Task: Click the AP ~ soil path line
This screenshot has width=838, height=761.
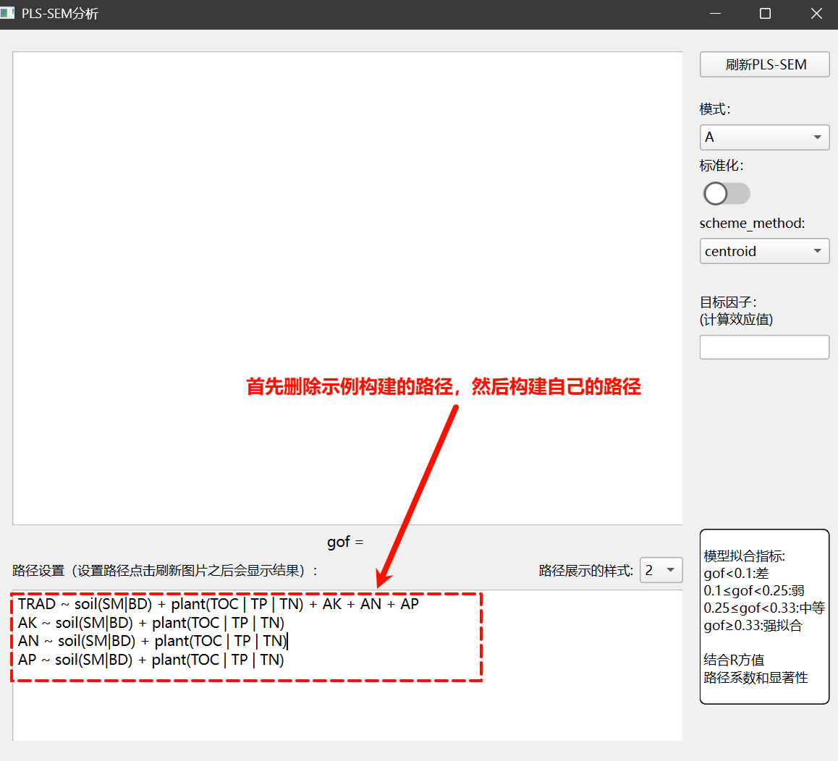Action: pos(151,660)
